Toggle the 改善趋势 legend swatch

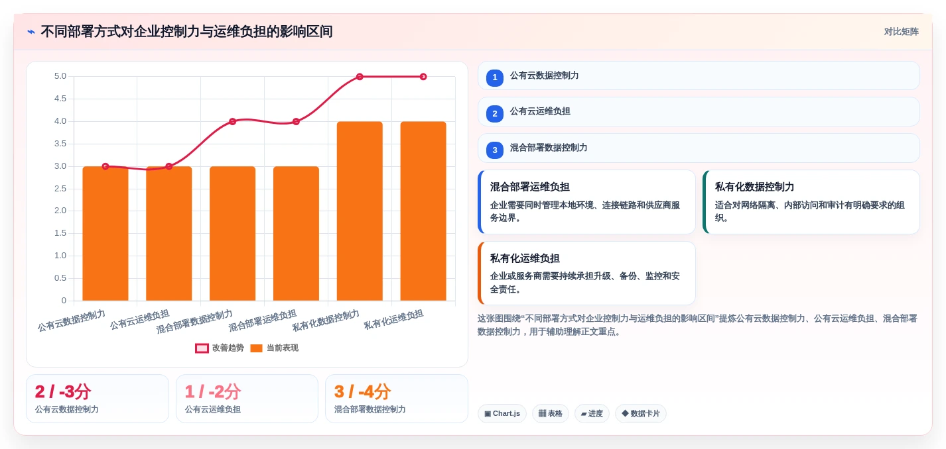pyautogui.click(x=202, y=348)
